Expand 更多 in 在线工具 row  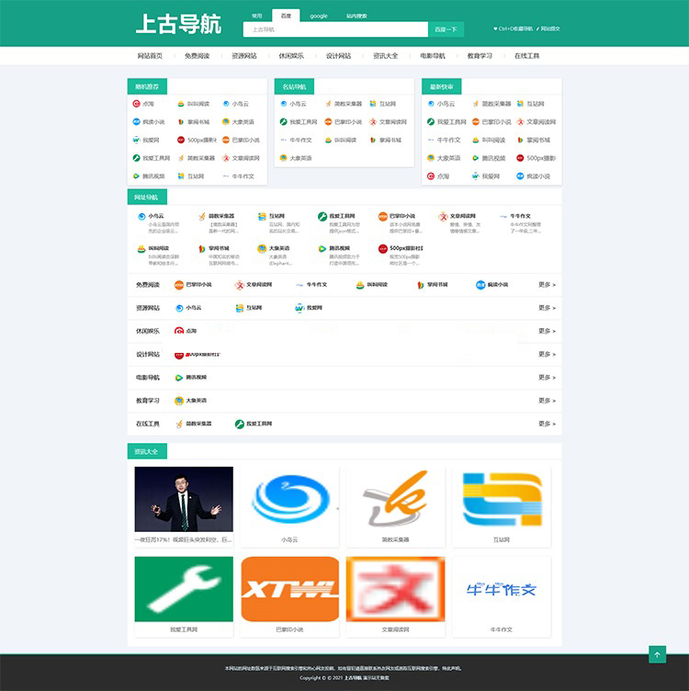[547, 424]
